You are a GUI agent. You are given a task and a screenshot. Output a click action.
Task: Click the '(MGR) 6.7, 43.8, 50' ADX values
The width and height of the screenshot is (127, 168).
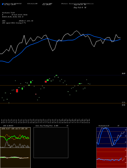coord(26,21)
